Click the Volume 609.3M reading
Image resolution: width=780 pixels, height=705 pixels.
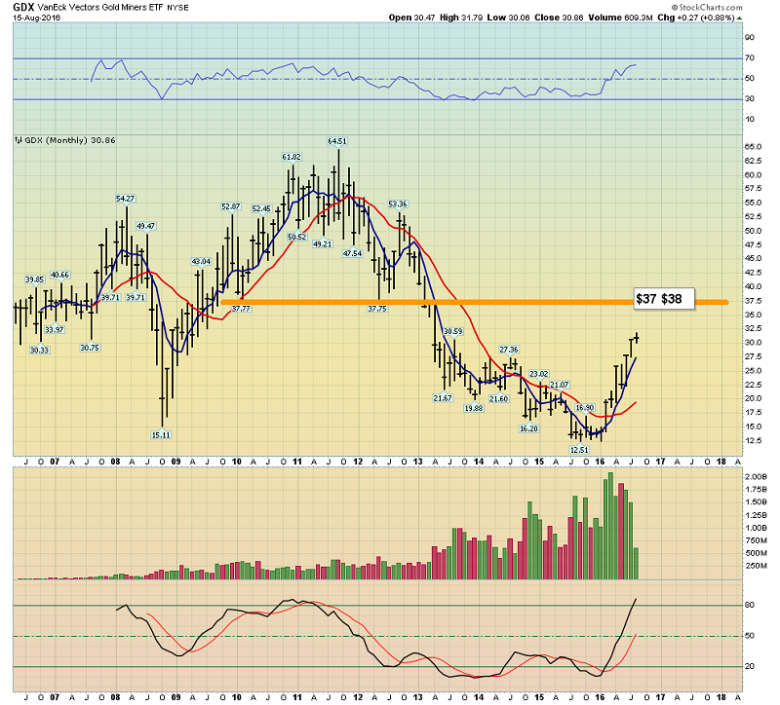click(x=620, y=18)
